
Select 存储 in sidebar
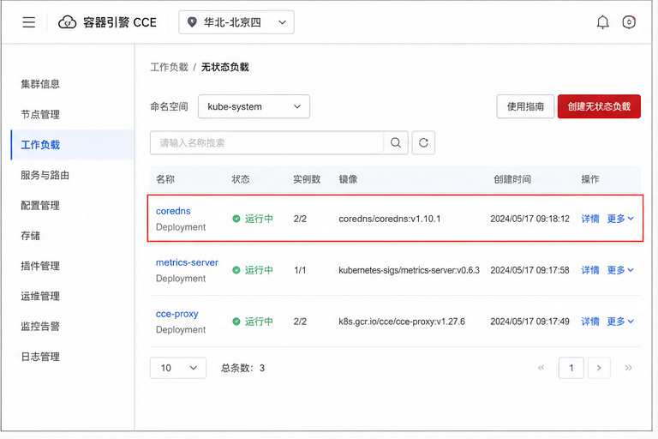[x=31, y=236]
